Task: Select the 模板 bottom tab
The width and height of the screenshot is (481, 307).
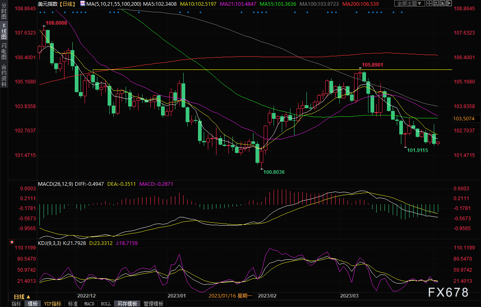Action: tap(33, 304)
